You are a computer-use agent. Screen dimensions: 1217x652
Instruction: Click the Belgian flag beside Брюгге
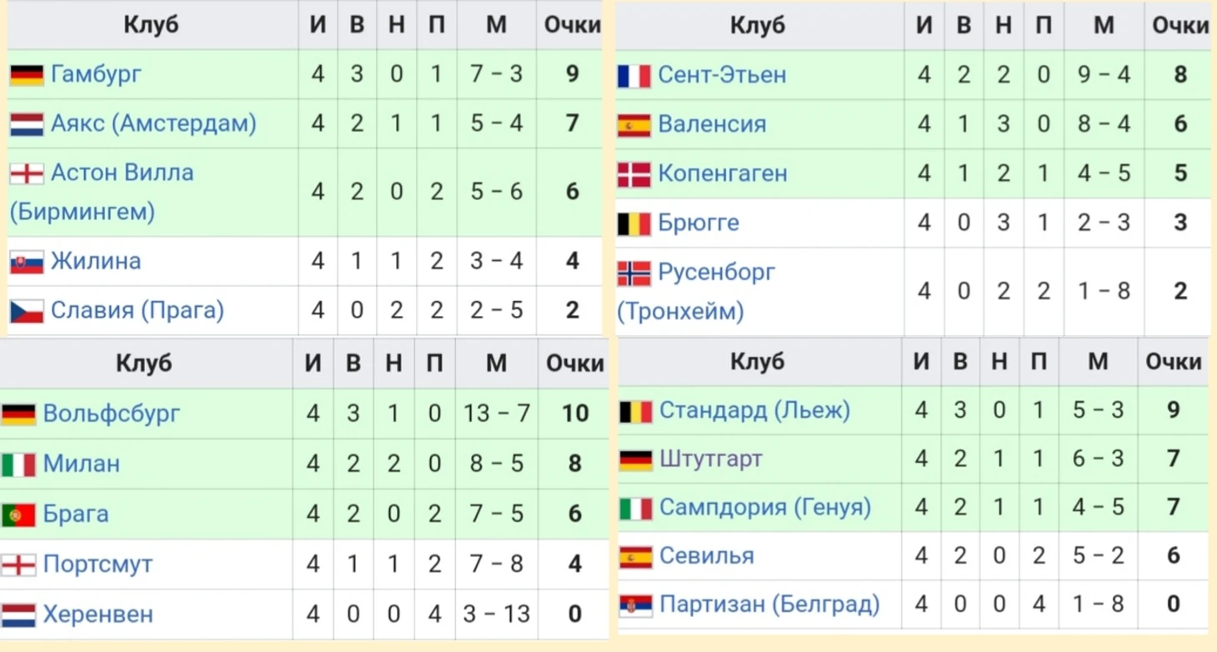click(x=634, y=223)
